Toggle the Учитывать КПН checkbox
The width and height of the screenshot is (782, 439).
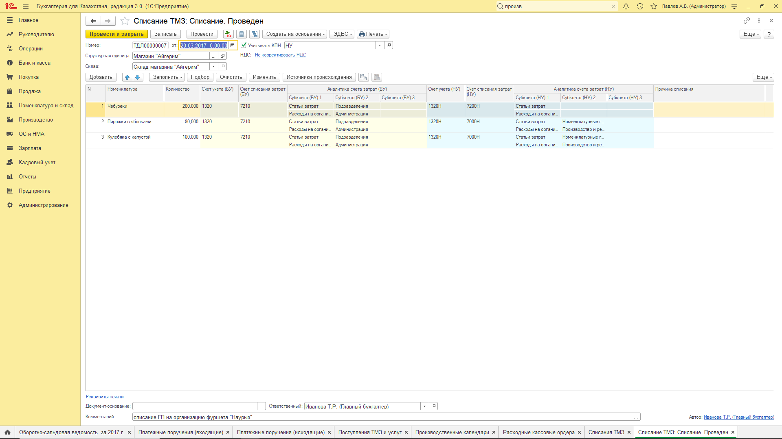[x=244, y=46]
